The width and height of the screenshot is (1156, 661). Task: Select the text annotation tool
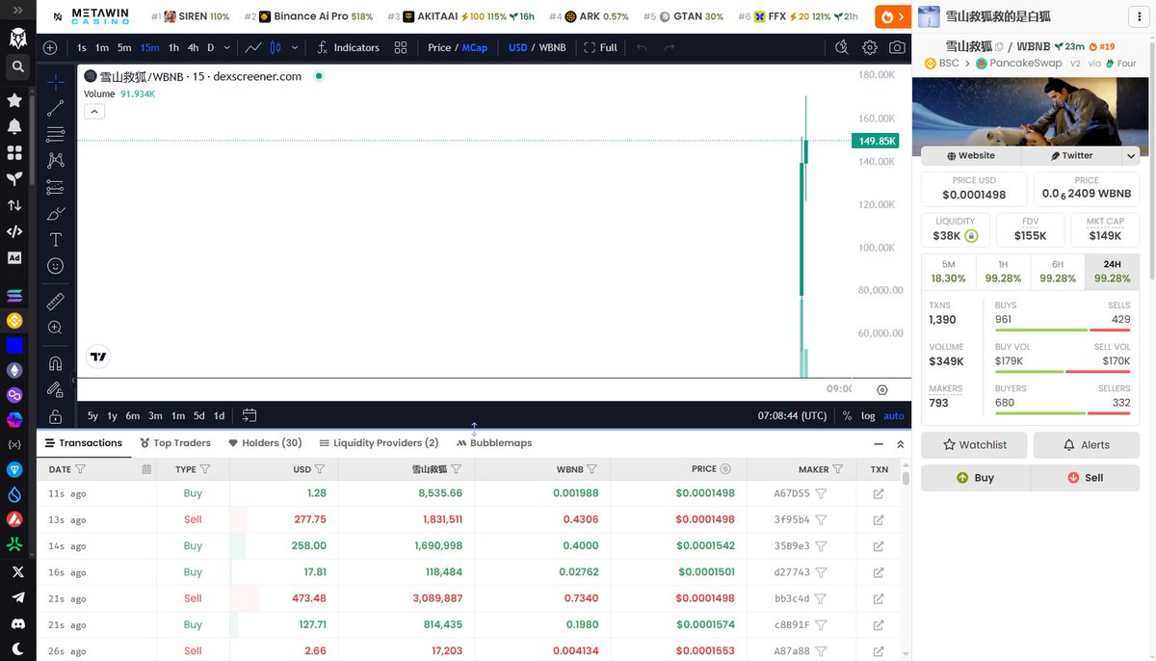pos(56,239)
